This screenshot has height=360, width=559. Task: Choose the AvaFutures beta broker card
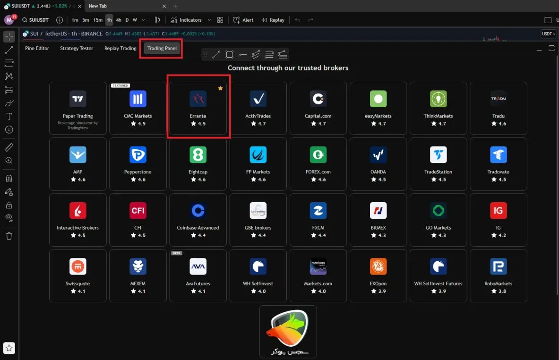click(198, 276)
